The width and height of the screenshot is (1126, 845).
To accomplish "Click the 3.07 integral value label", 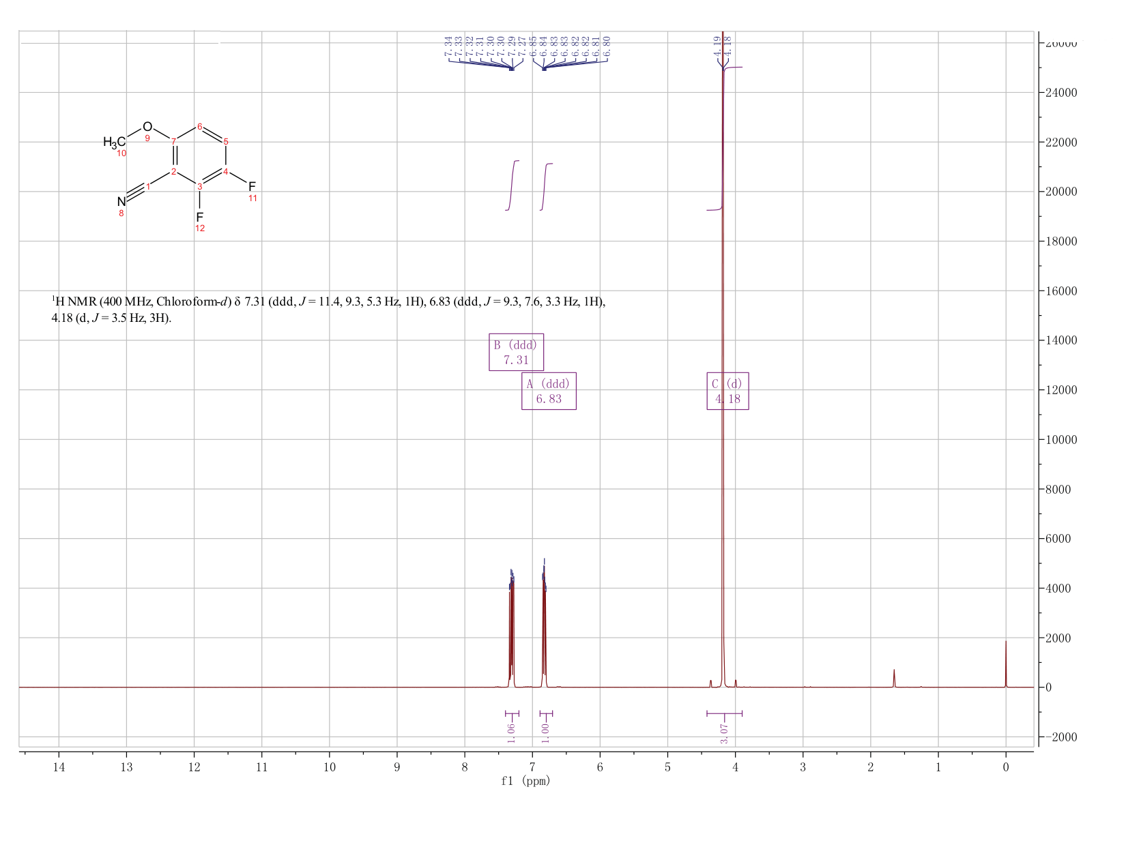I will (724, 734).
